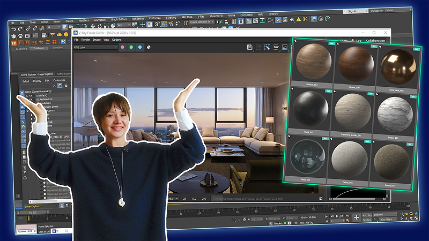
Task: Switch to the Freeform ribbon tab
Action: (39, 48)
